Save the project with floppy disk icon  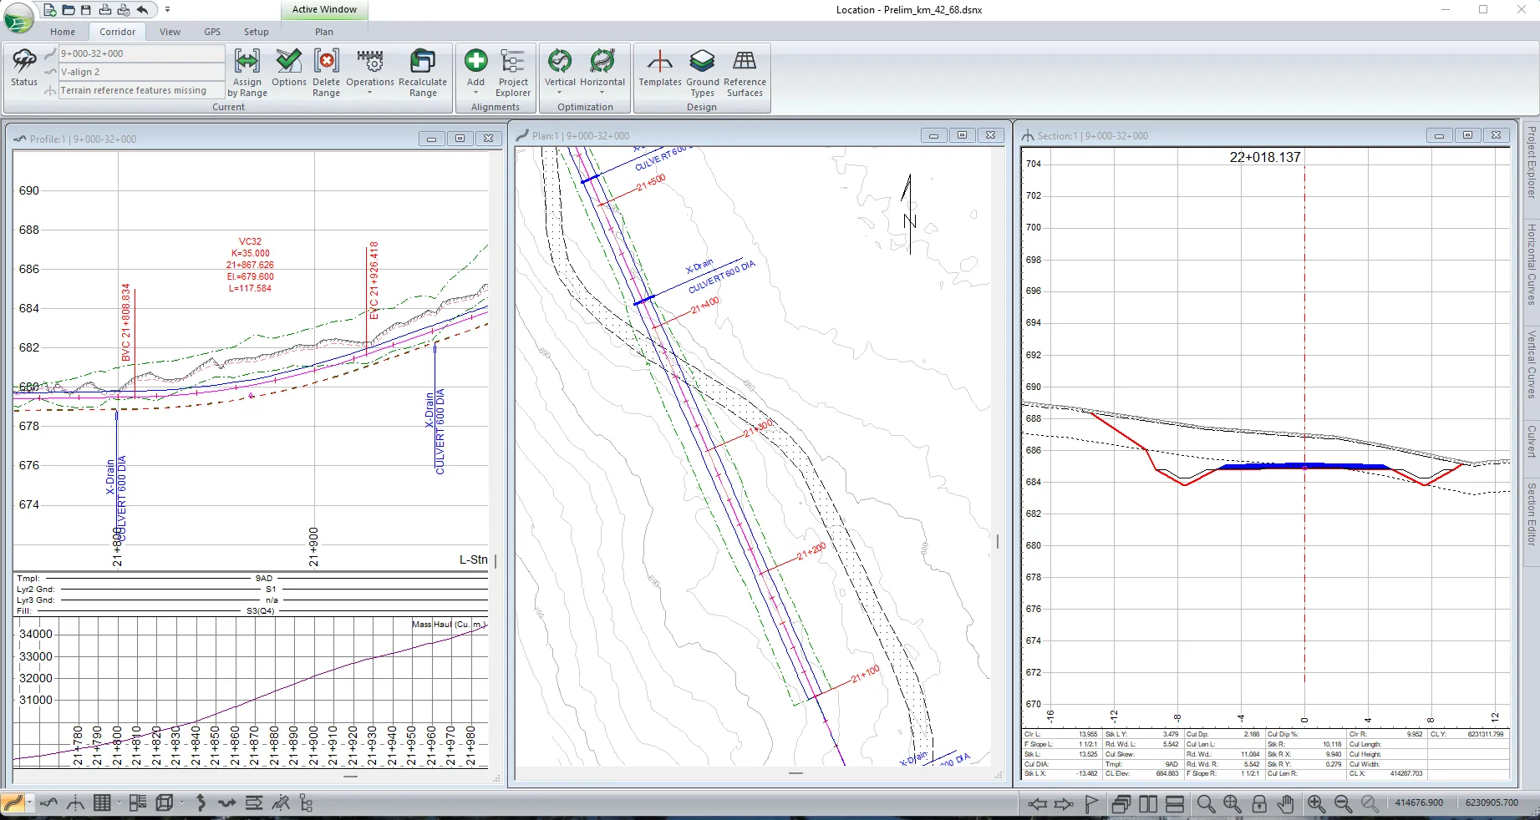click(86, 10)
